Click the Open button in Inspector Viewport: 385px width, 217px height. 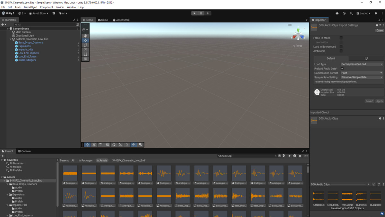(x=380, y=31)
